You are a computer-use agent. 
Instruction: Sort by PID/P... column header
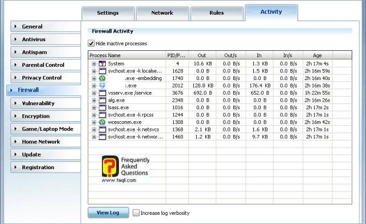pos(177,55)
